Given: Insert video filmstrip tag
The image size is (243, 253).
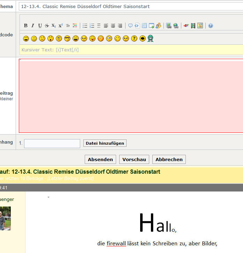Looking at the screenshot, I should pos(193,26).
